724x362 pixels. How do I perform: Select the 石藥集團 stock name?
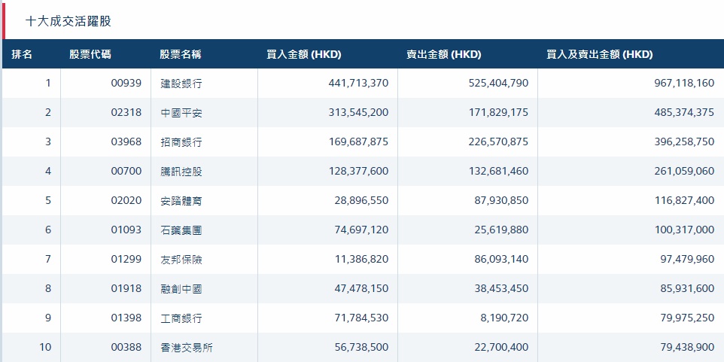(x=181, y=230)
